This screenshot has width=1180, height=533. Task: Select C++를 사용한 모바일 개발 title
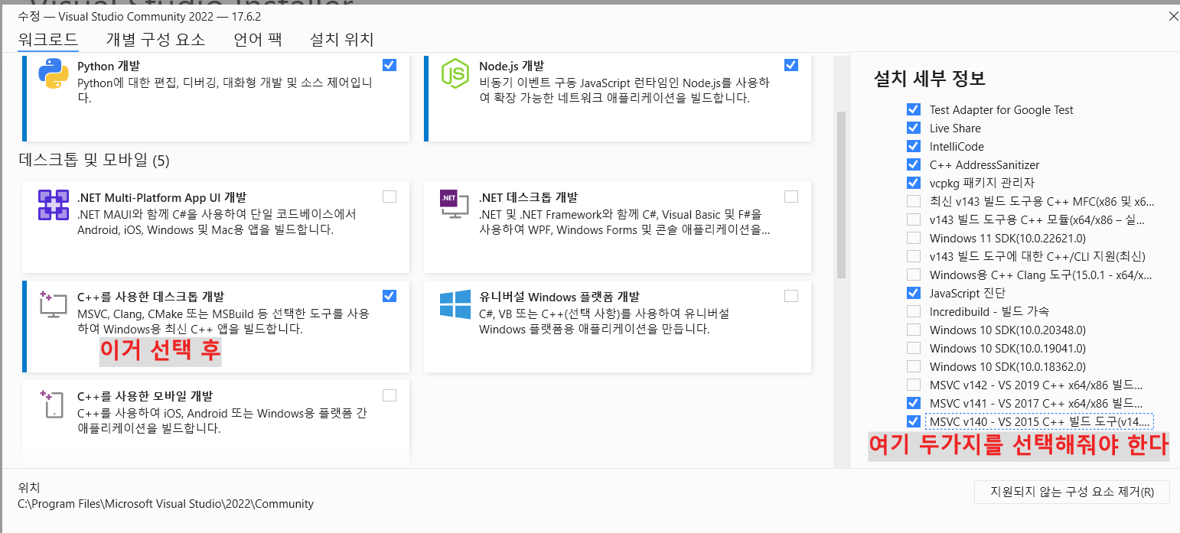pos(145,396)
